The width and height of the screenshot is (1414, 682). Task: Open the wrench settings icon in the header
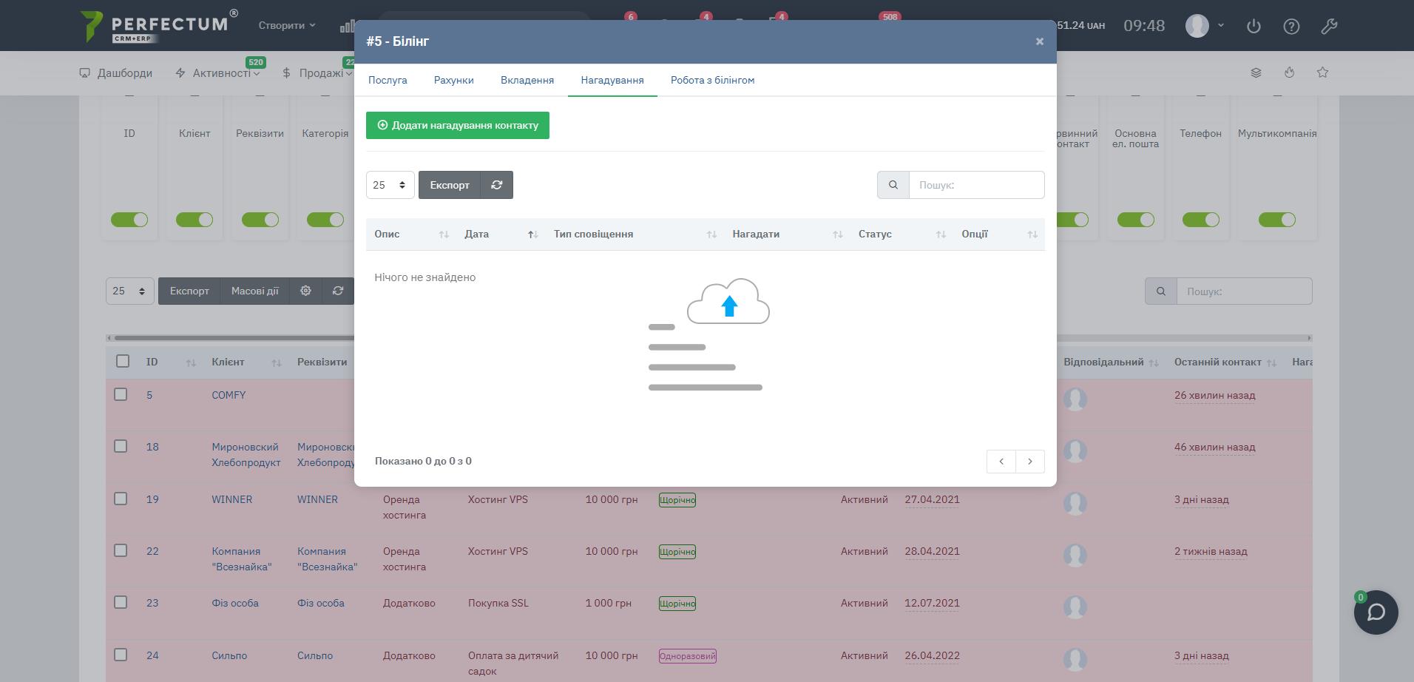tap(1329, 27)
